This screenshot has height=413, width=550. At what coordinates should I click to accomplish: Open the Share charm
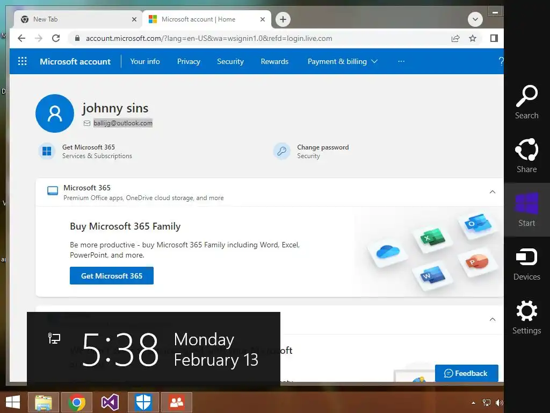(x=526, y=156)
